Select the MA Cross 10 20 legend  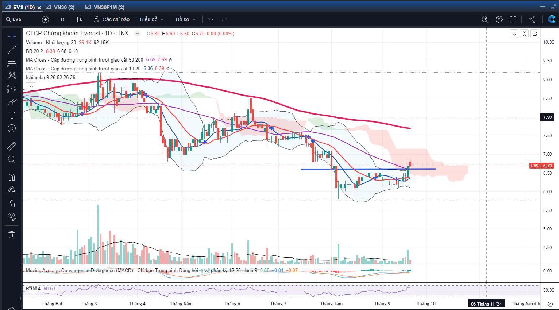pyautogui.click(x=83, y=69)
